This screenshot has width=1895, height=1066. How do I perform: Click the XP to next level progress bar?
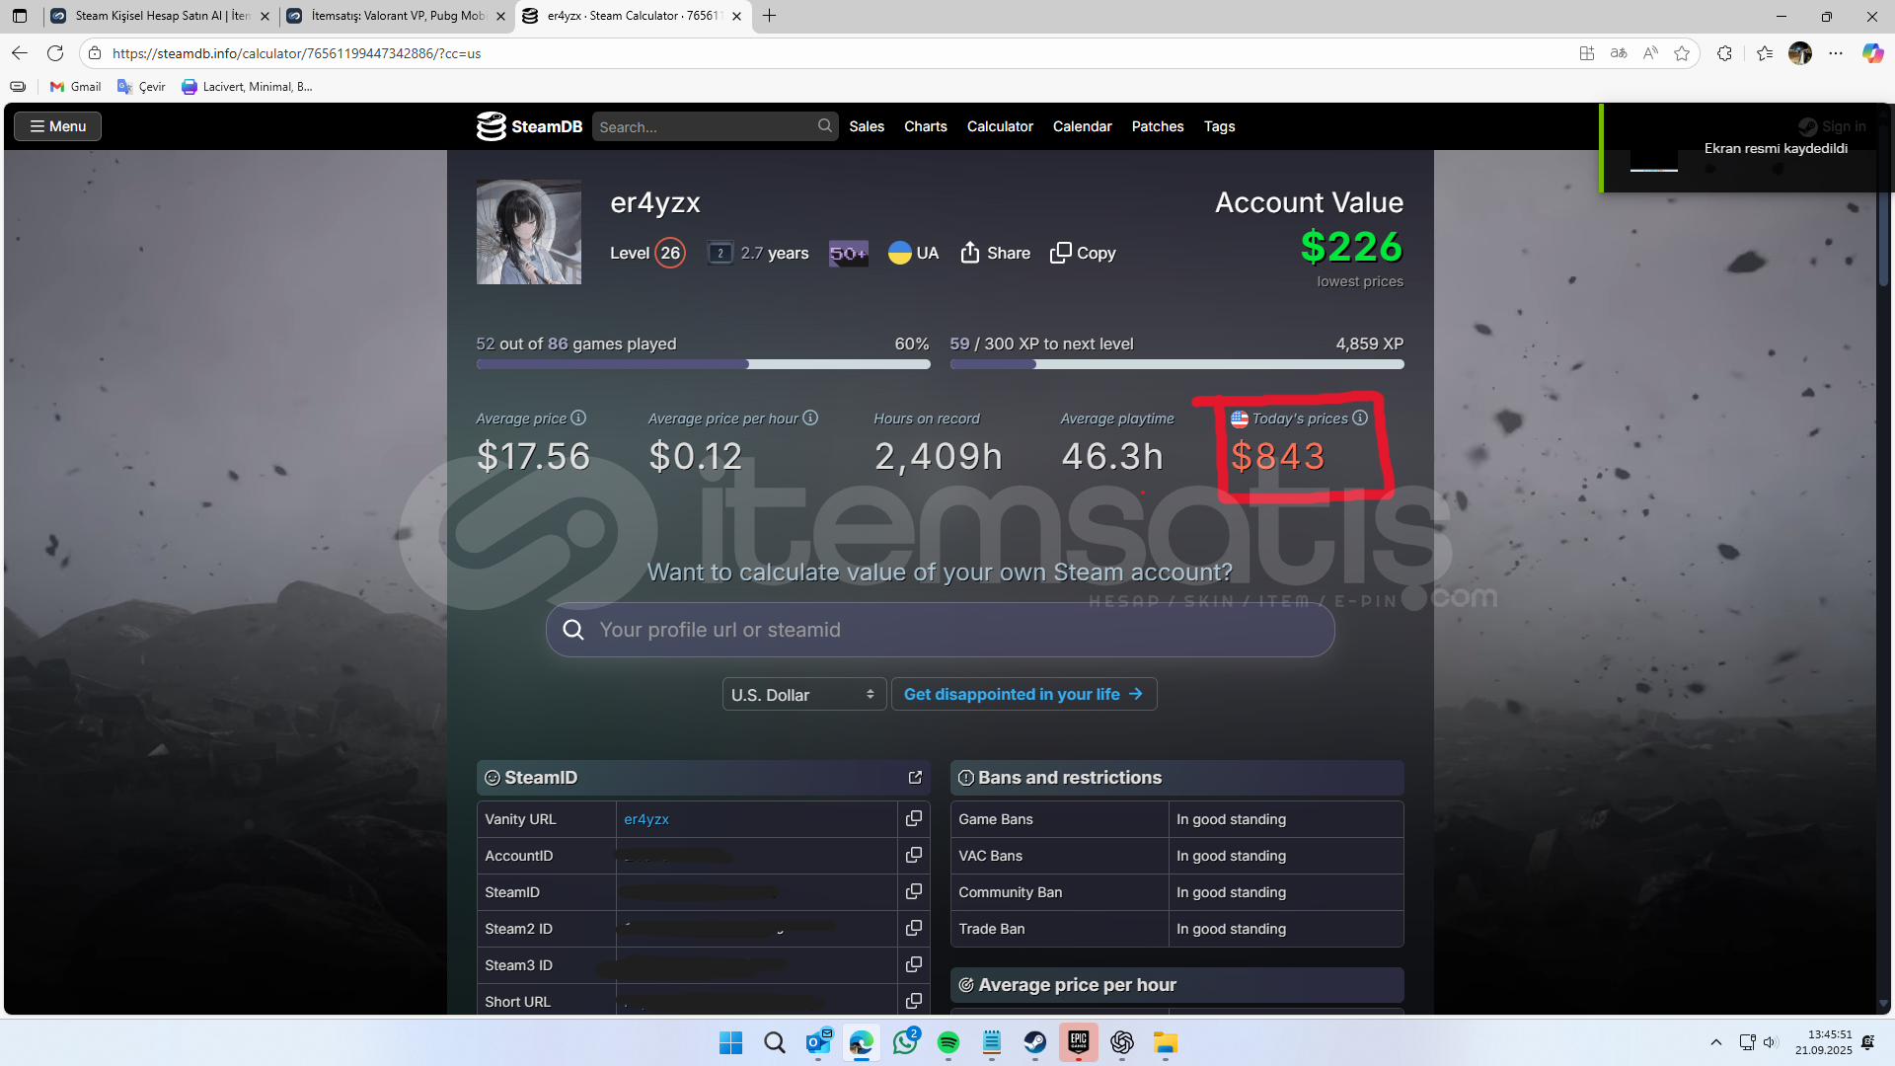coord(1176,364)
